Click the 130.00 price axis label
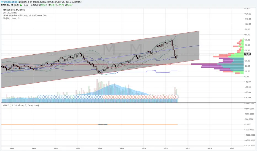The width and height of the screenshot is (257, 151). pyautogui.click(x=248, y=9)
